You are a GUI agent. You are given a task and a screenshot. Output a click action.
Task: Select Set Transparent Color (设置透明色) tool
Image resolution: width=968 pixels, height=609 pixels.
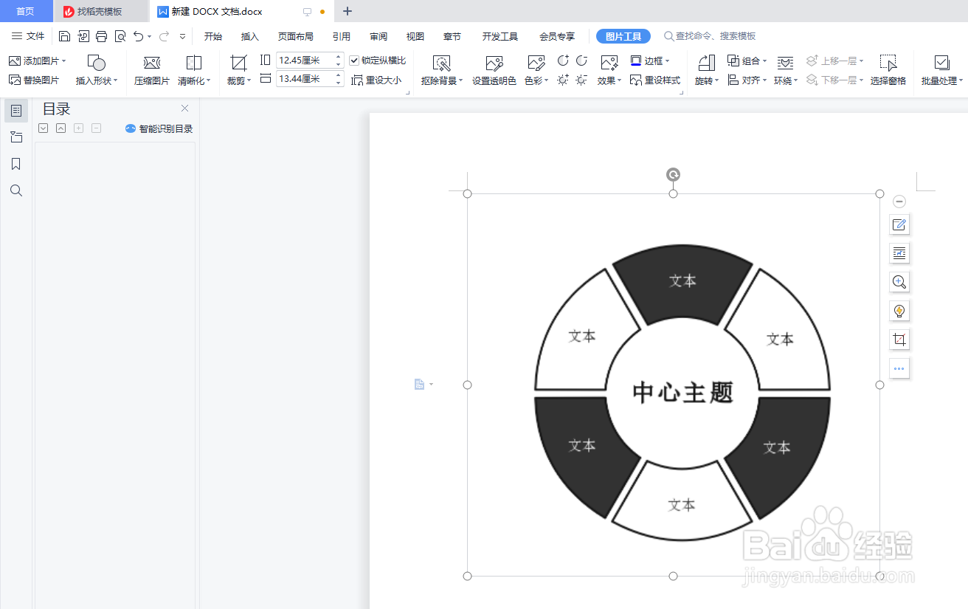(494, 71)
